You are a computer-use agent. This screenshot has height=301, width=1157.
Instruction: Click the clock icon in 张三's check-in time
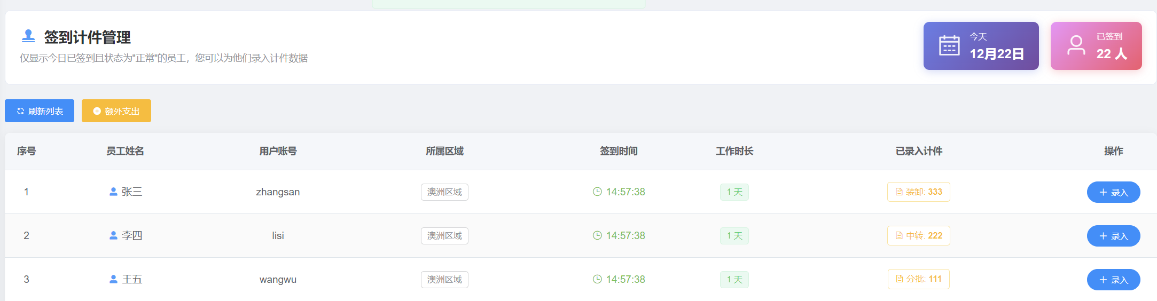(597, 192)
